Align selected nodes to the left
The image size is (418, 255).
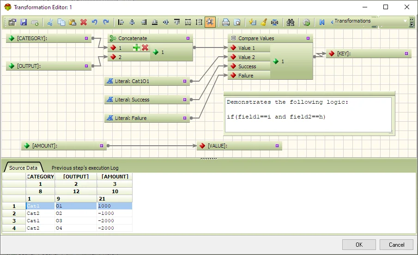121,22
